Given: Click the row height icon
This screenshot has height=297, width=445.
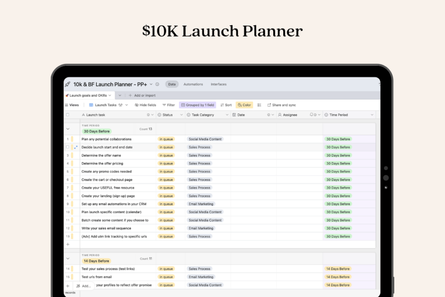Looking at the screenshot, I should point(259,105).
